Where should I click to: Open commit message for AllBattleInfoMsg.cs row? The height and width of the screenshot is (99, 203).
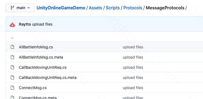coord(133,47)
